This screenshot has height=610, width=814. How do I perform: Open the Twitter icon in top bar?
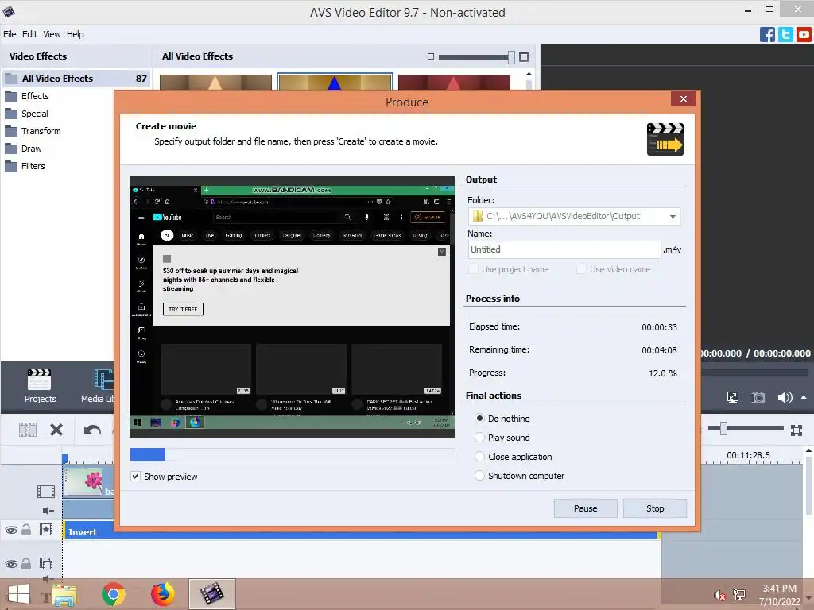pyautogui.click(x=785, y=35)
